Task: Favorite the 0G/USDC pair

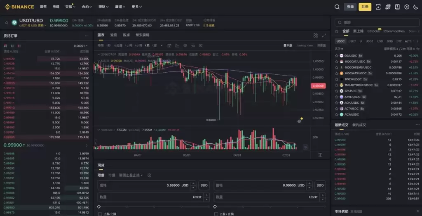Action: (x=336, y=56)
